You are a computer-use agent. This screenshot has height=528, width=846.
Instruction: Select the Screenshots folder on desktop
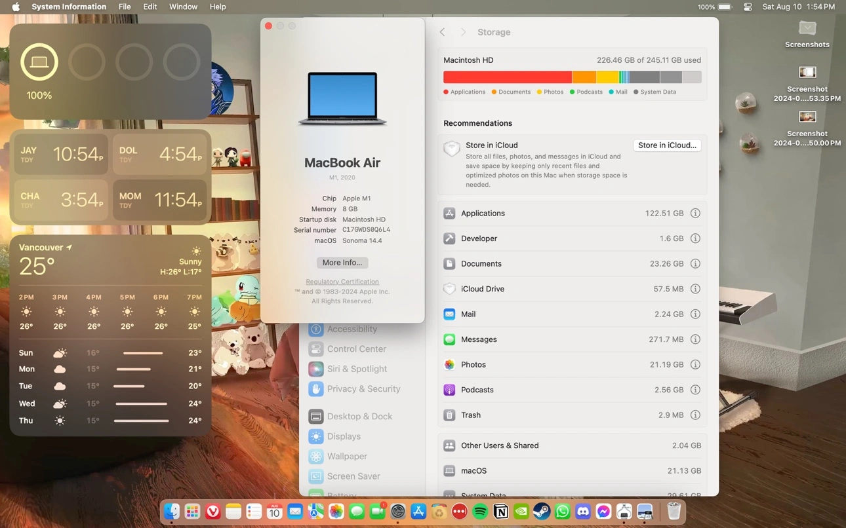[x=807, y=34]
